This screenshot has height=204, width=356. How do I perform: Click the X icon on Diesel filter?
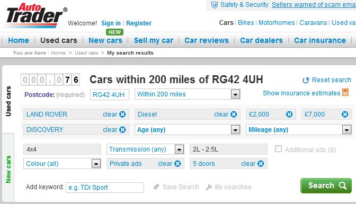[234, 114]
